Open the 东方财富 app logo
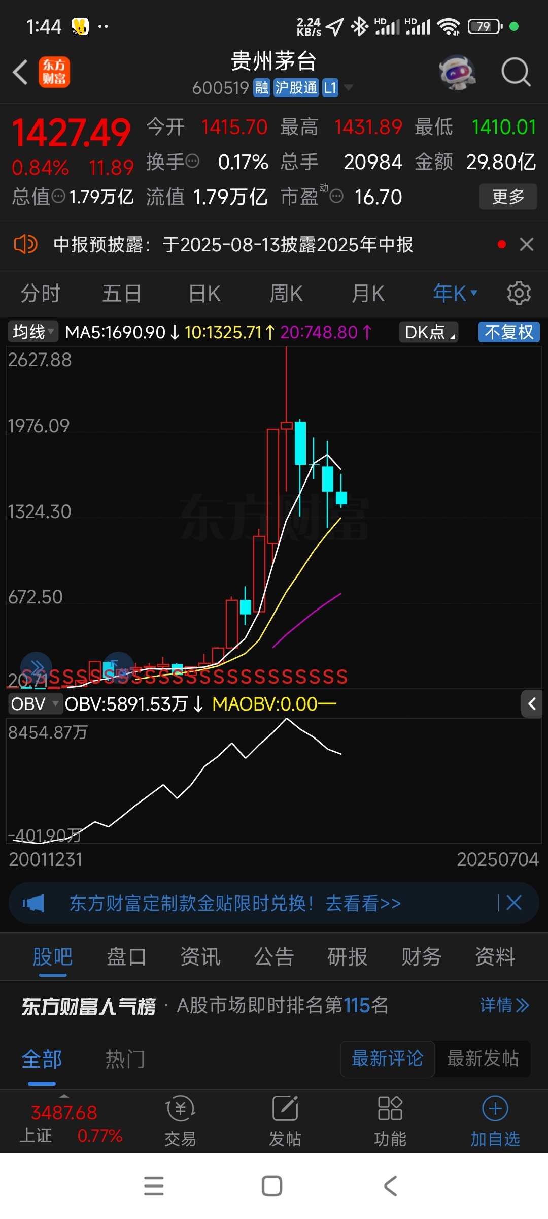The width and height of the screenshot is (548, 1219). pyautogui.click(x=54, y=72)
